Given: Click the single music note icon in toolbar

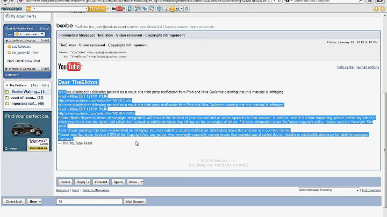Looking at the screenshot, I should click(x=167, y=9).
